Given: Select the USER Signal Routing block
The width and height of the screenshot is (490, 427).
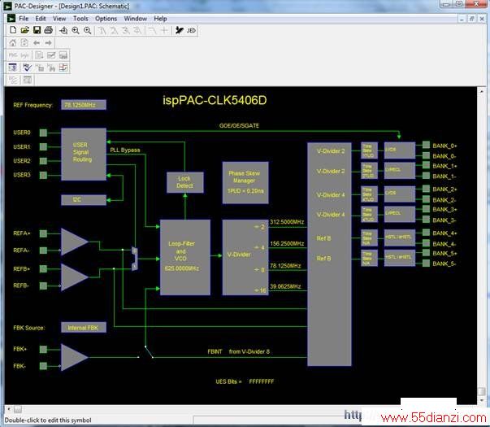Looking at the screenshot, I should point(84,154).
